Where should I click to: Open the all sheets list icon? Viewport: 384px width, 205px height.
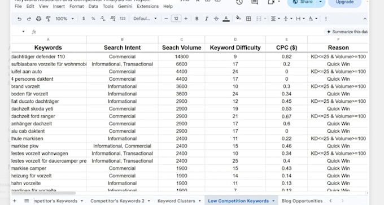coord(27,201)
